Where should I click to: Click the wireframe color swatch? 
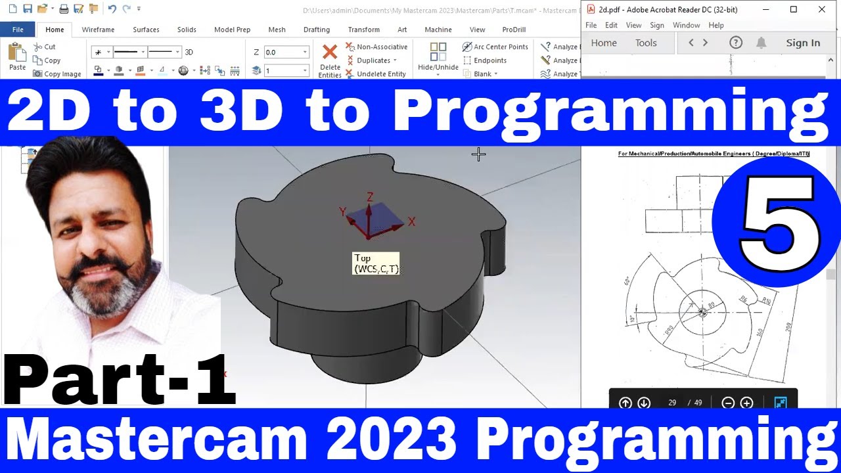pyautogui.click(x=99, y=70)
